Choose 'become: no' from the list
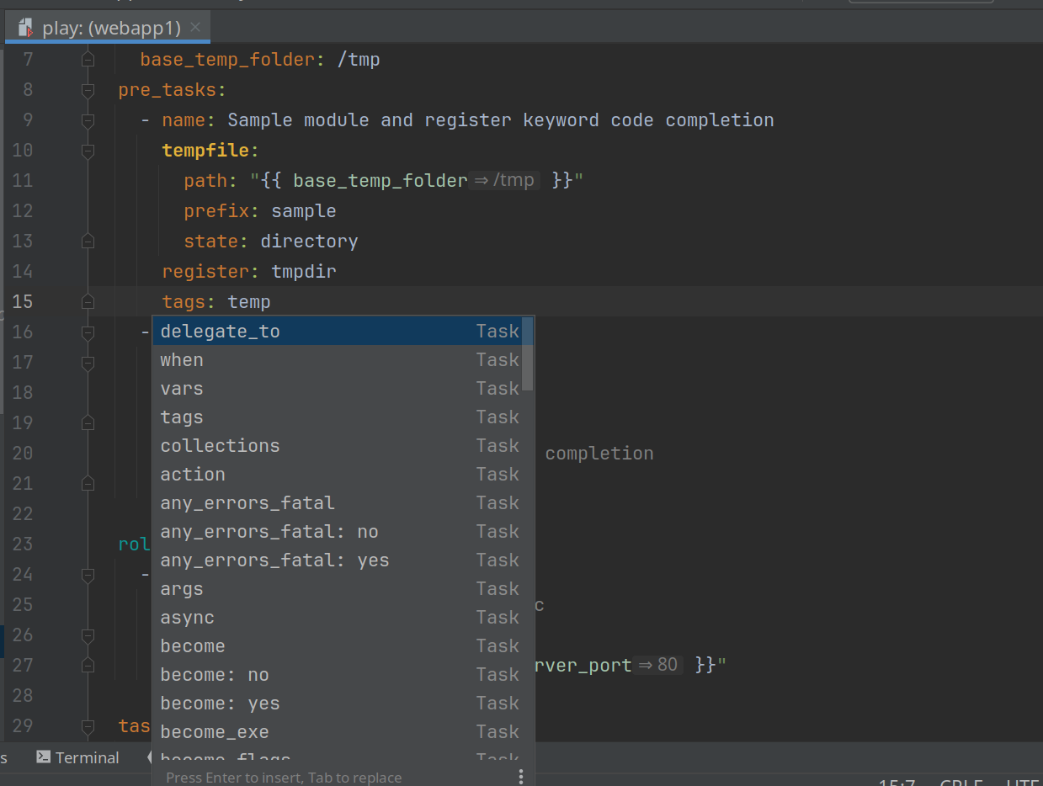The image size is (1043, 786). pos(338,675)
